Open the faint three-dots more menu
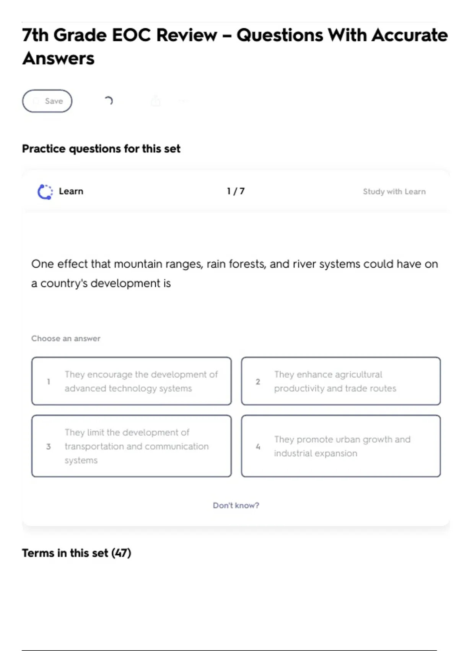The width and height of the screenshot is (459, 651). (x=184, y=101)
